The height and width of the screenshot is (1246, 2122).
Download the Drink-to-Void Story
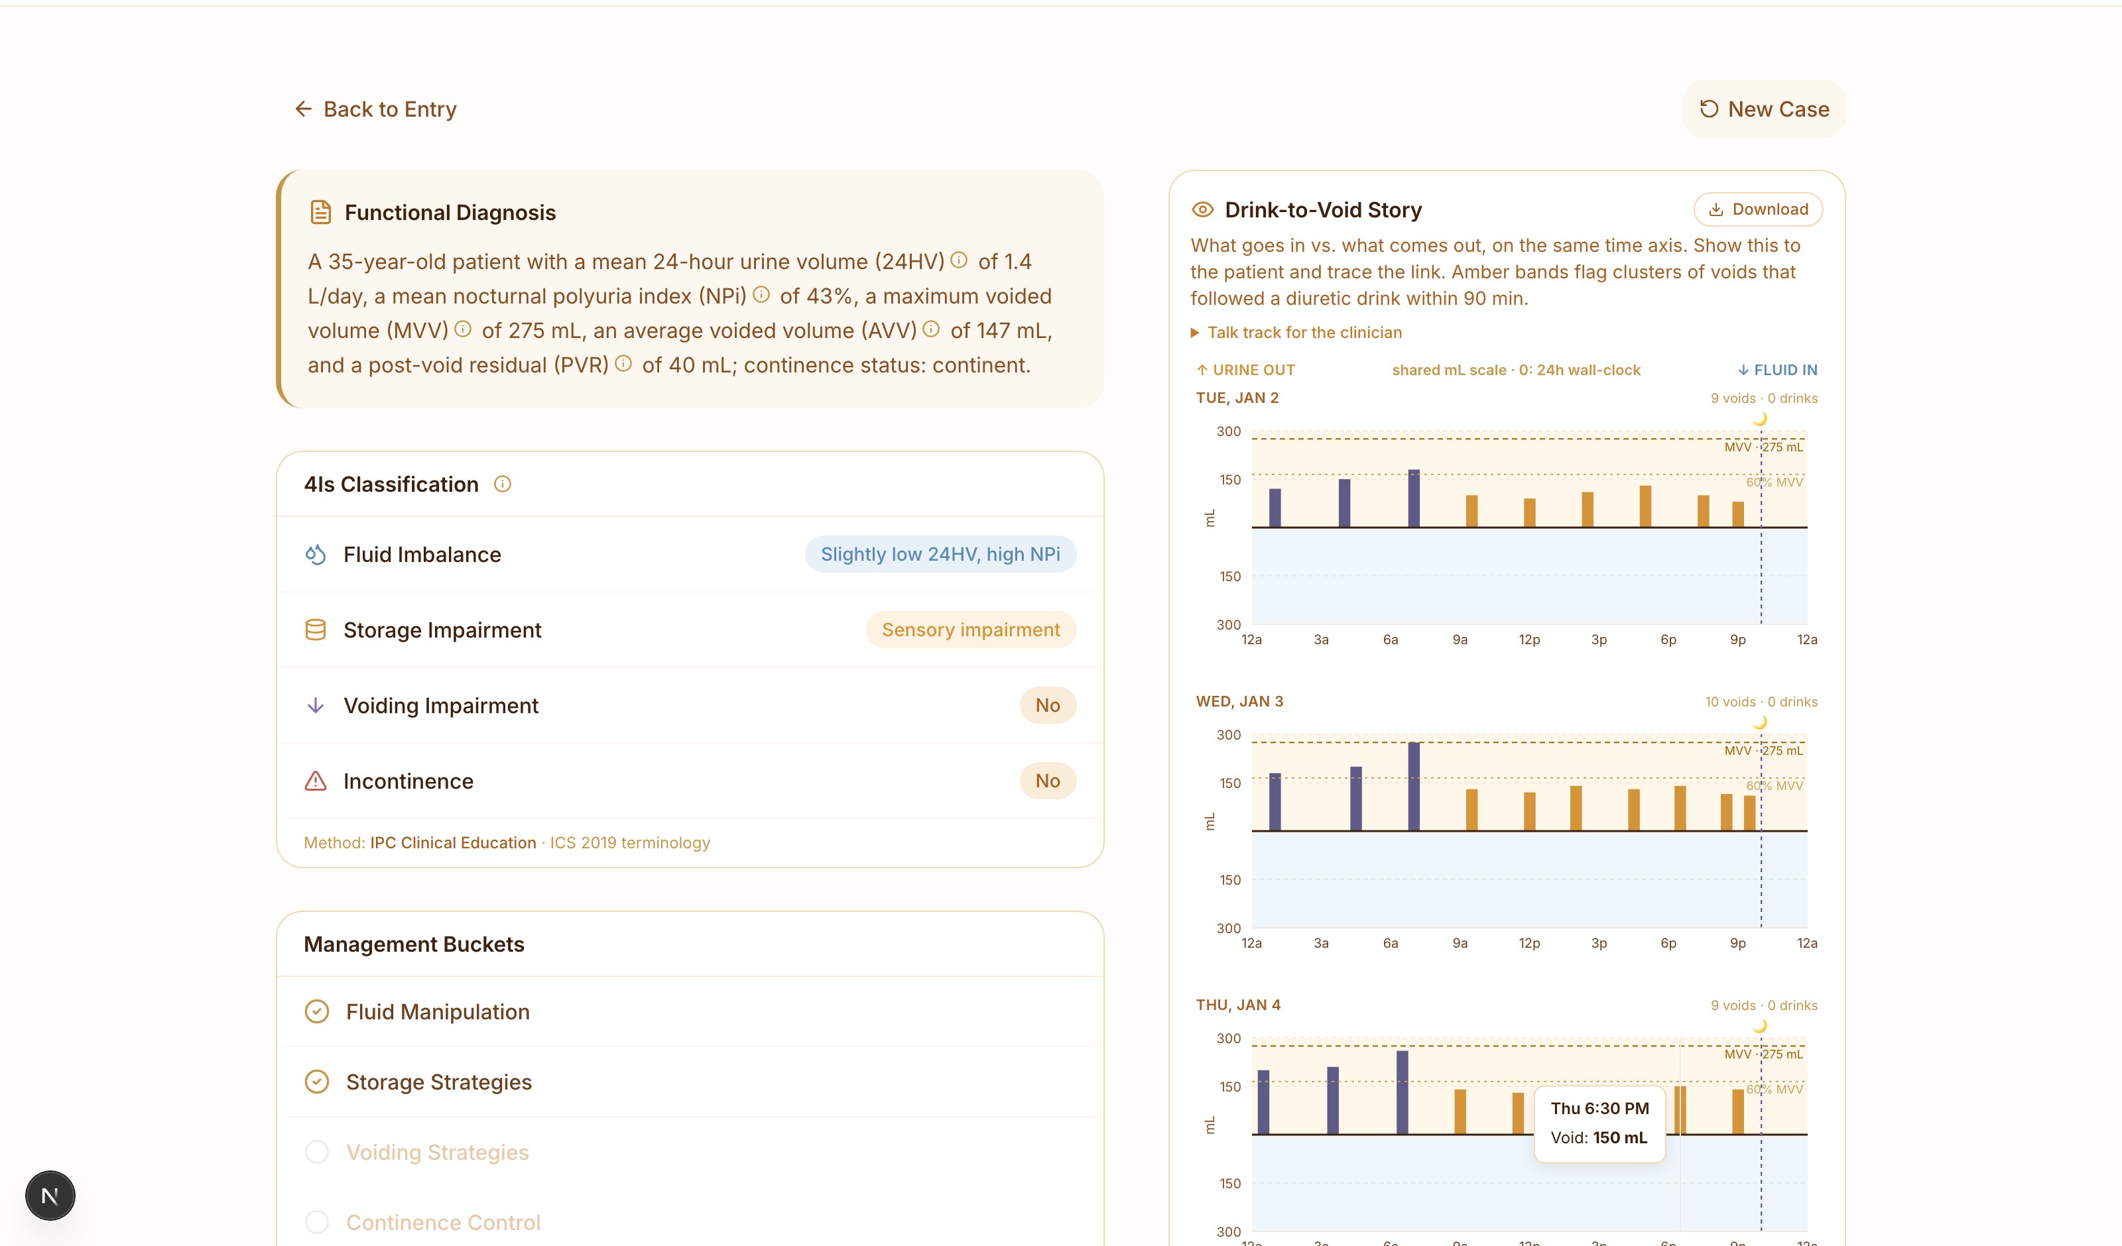pos(1758,209)
